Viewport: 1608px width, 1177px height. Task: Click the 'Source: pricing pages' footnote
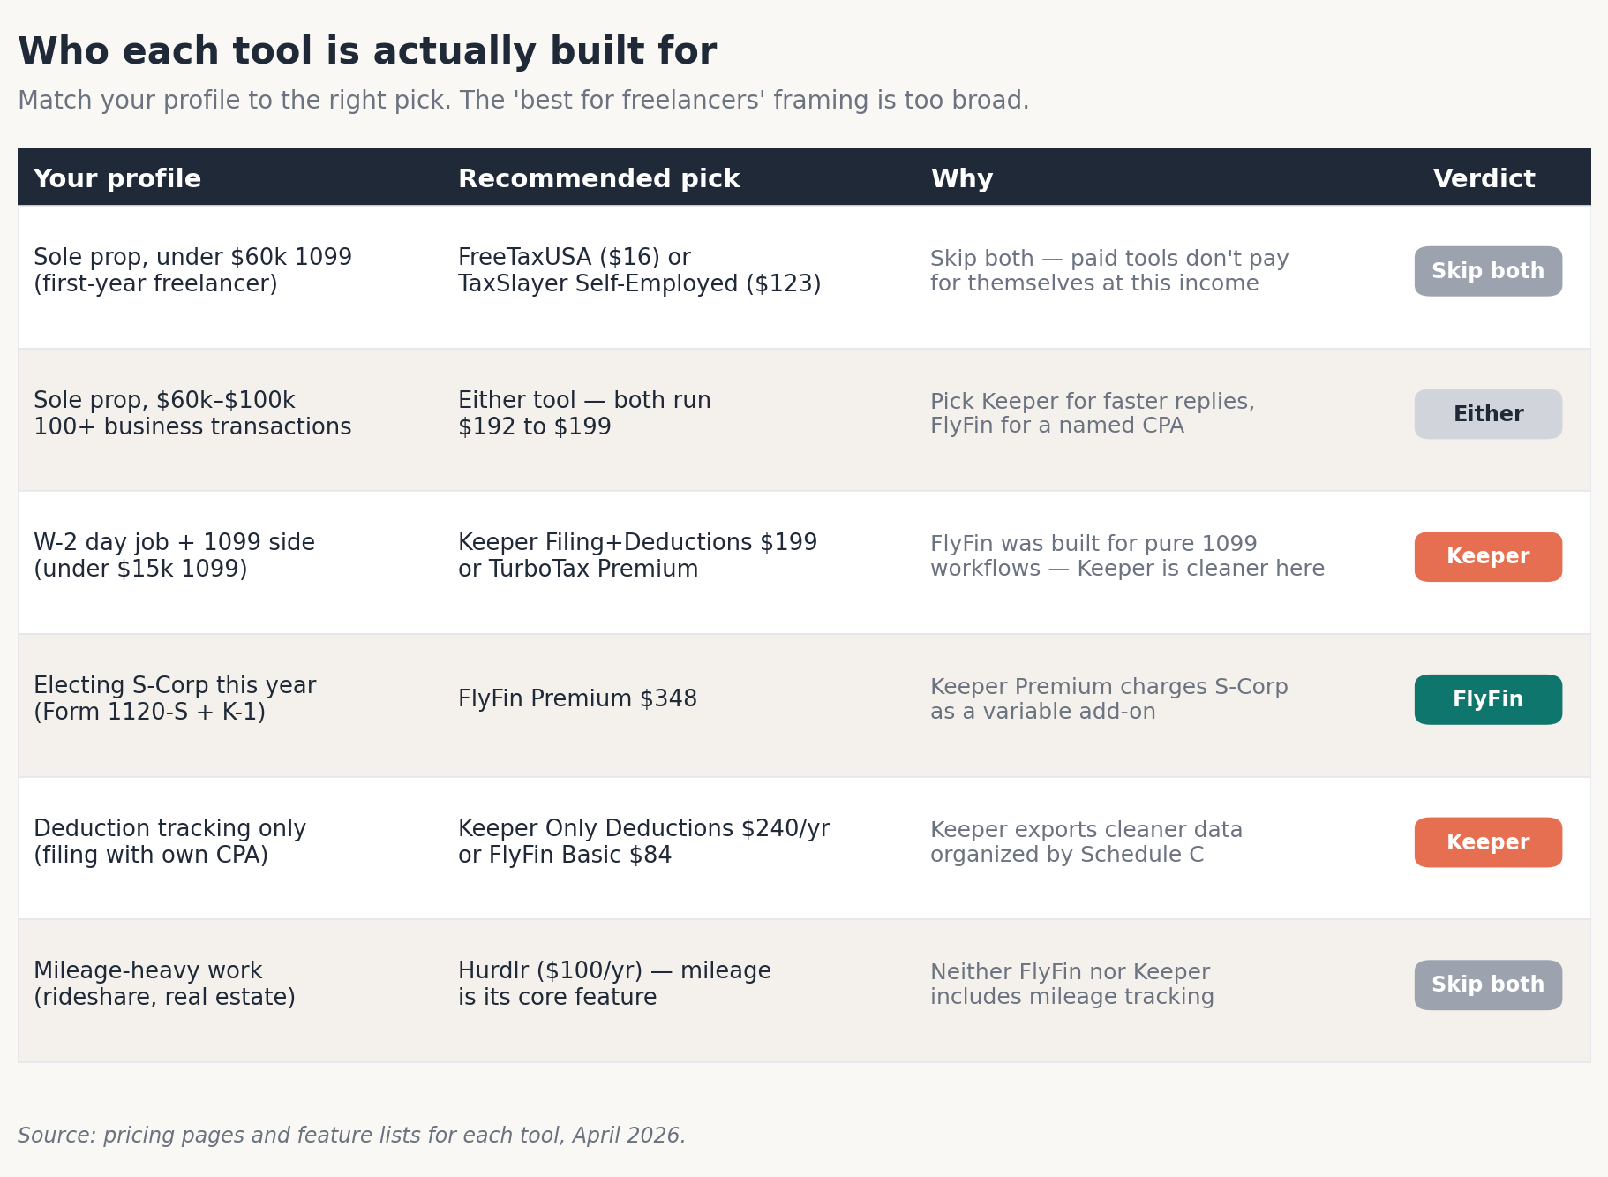(351, 1135)
